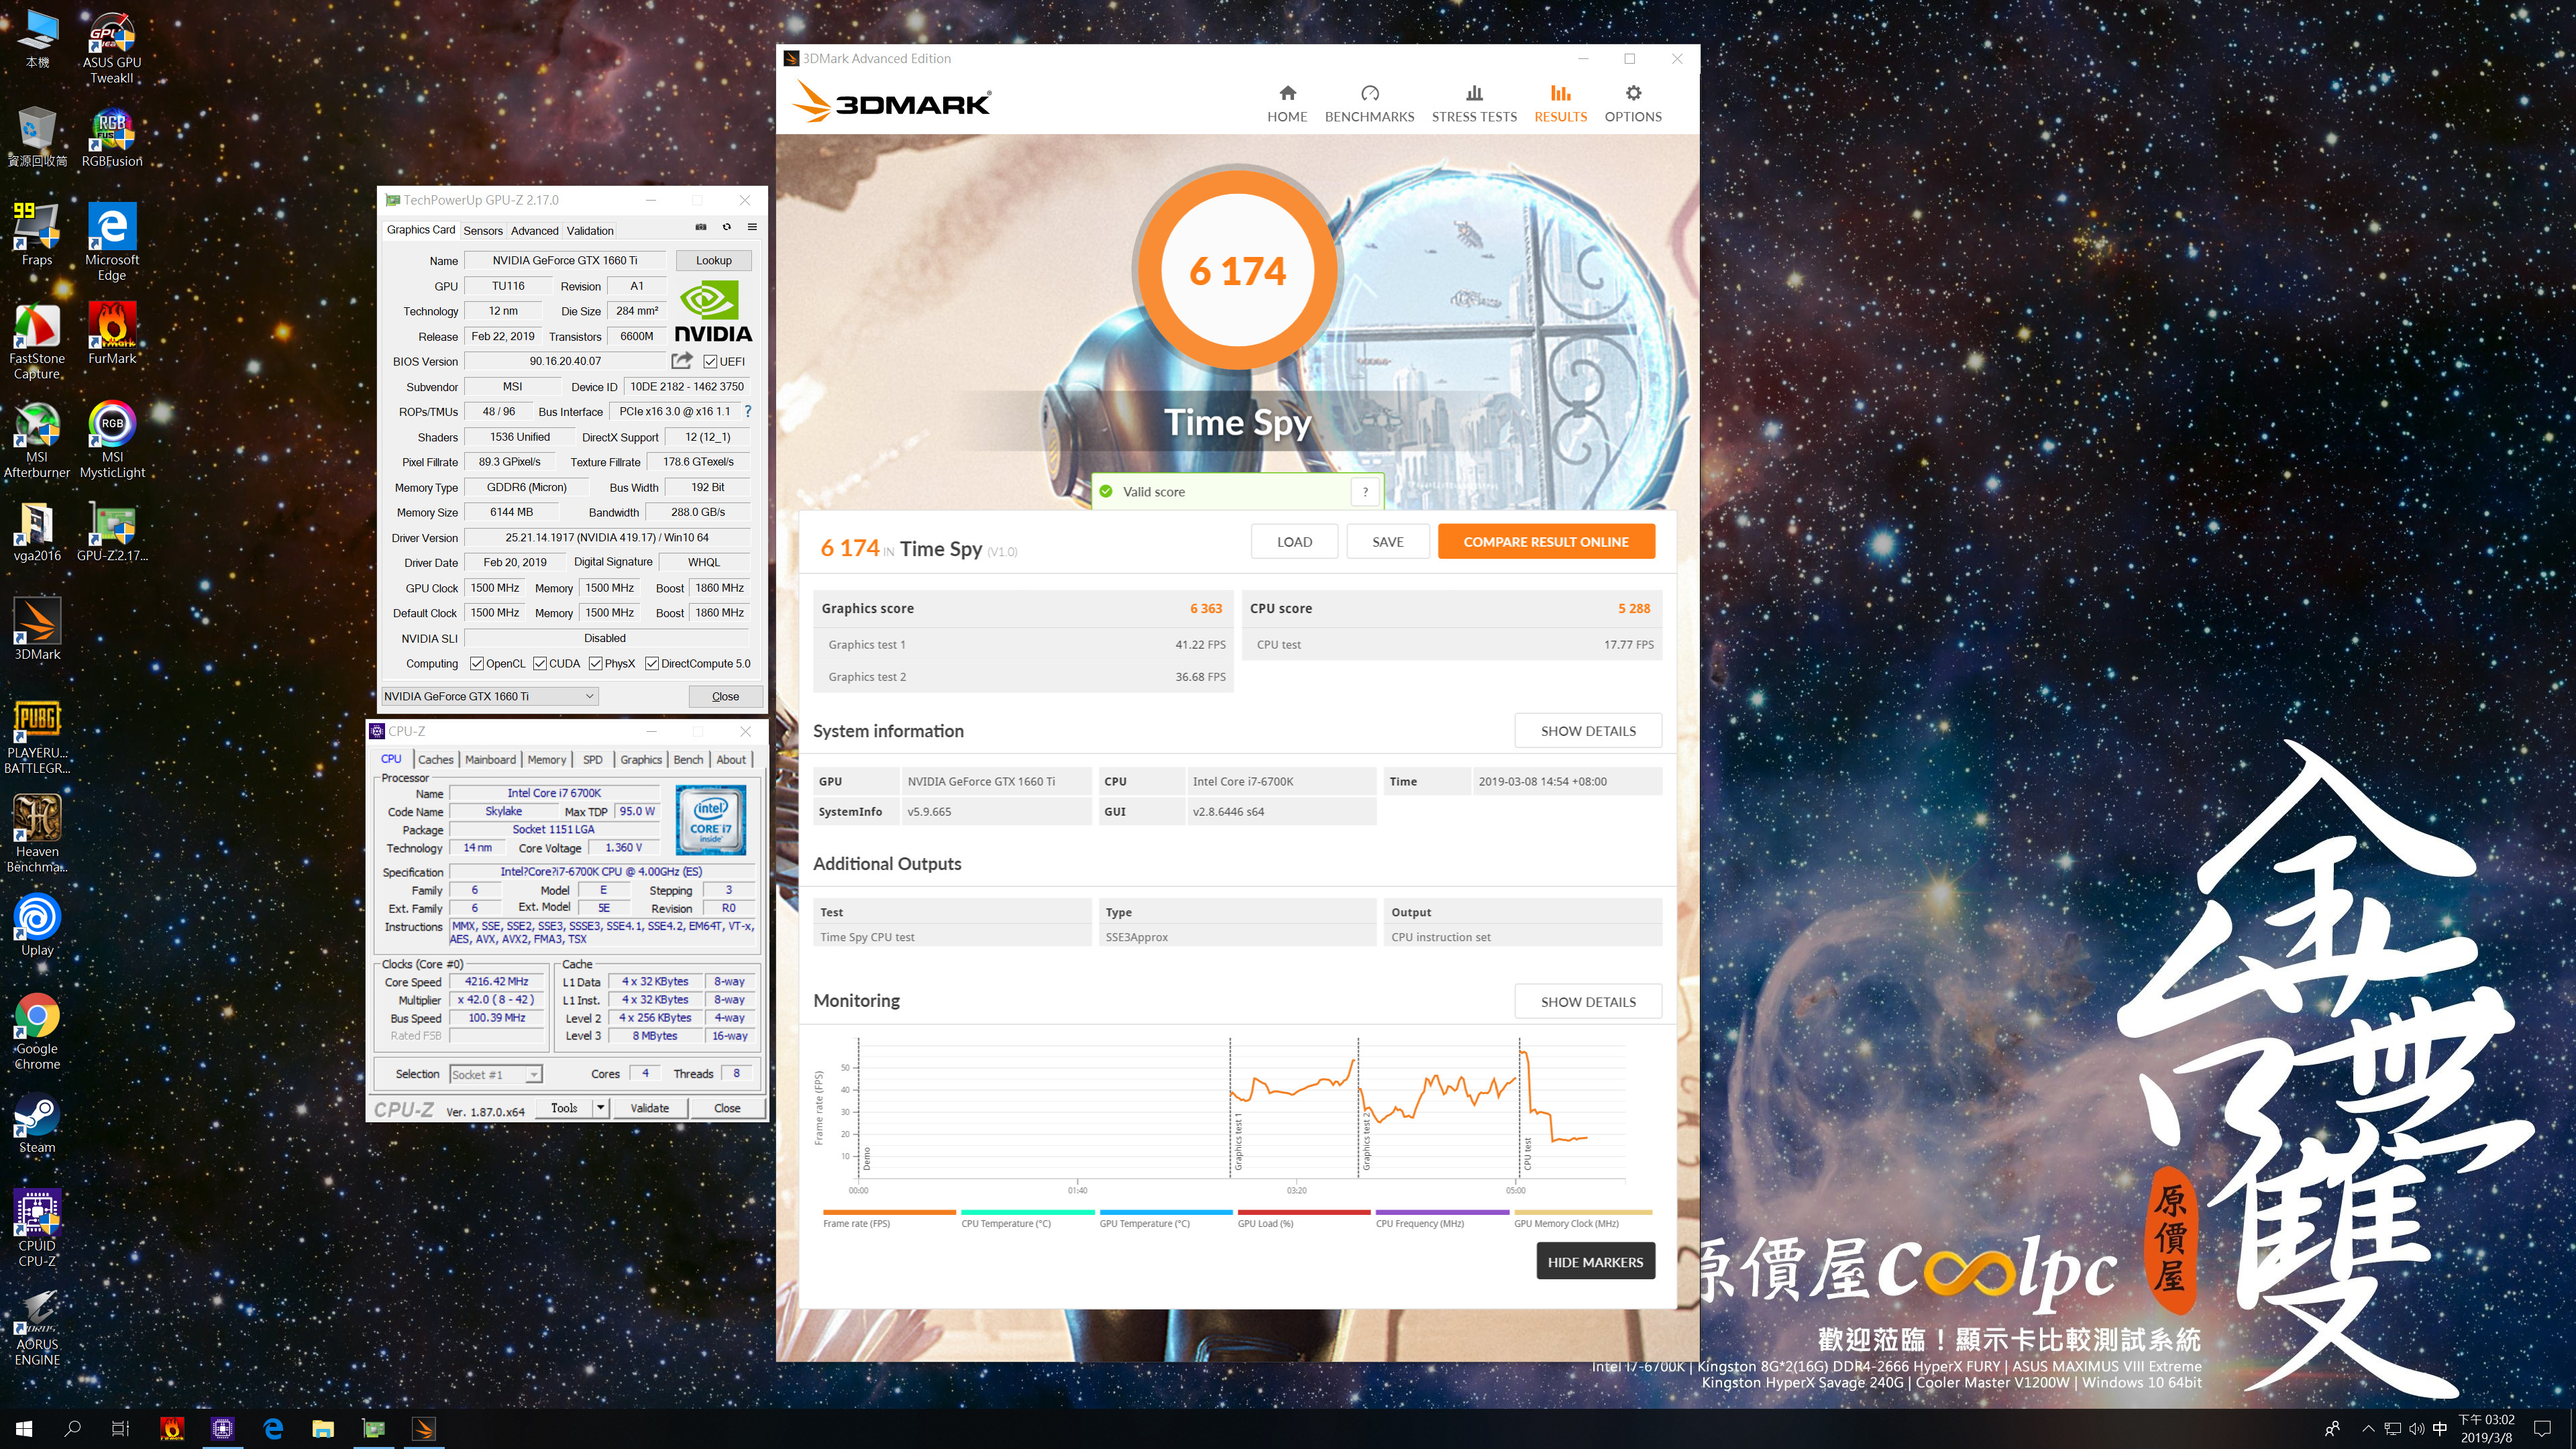Show details for System information
Image resolution: width=2576 pixels, height=1449 pixels.
click(x=1588, y=730)
